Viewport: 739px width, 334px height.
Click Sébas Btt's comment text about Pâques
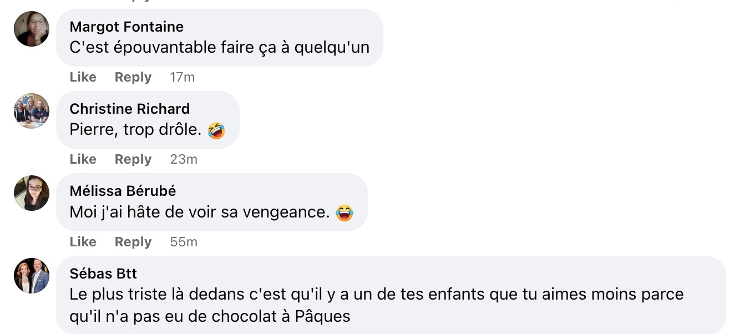(377, 305)
